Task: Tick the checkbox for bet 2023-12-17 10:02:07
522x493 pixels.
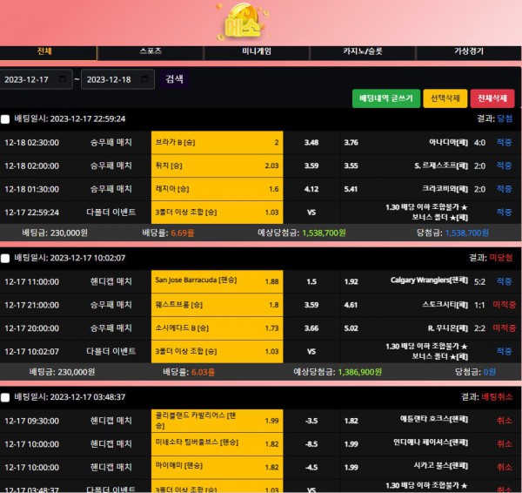Action: tap(5, 259)
